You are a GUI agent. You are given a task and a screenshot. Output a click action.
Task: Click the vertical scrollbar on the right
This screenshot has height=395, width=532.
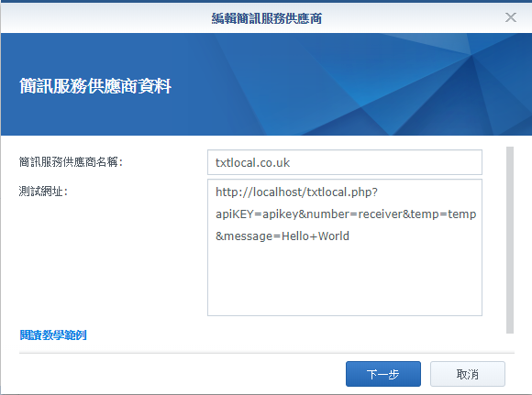click(x=510, y=240)
